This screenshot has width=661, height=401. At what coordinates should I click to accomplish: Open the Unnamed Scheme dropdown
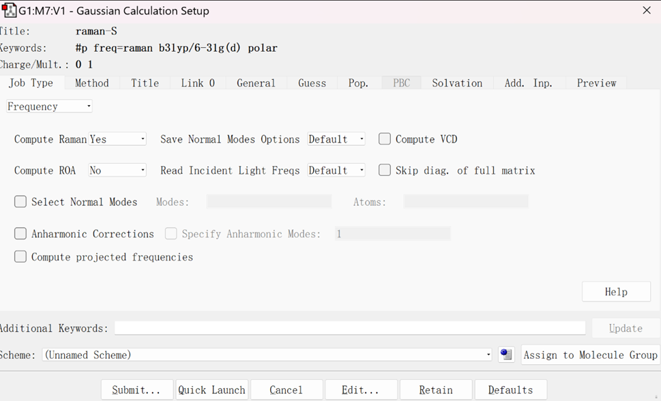pos(267,355)
